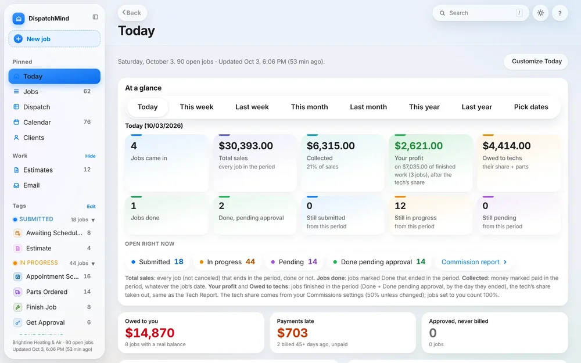Viewport: 581px width, 363px height.
Task: Click the Finish Job wrench icon
Action: pyautogui.click(x=17, y=307)
